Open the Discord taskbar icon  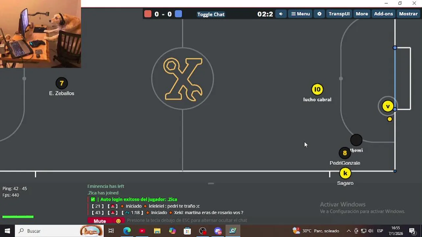click(218, 231)
